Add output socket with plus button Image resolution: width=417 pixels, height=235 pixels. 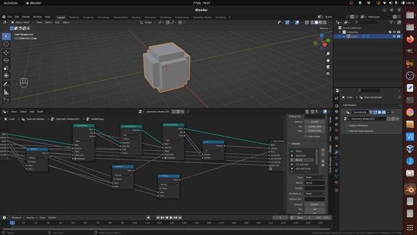coord(323,150)
